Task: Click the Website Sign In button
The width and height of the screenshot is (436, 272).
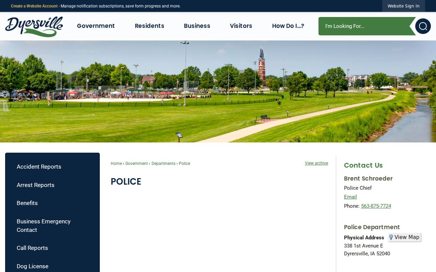Action: (404, 6)
